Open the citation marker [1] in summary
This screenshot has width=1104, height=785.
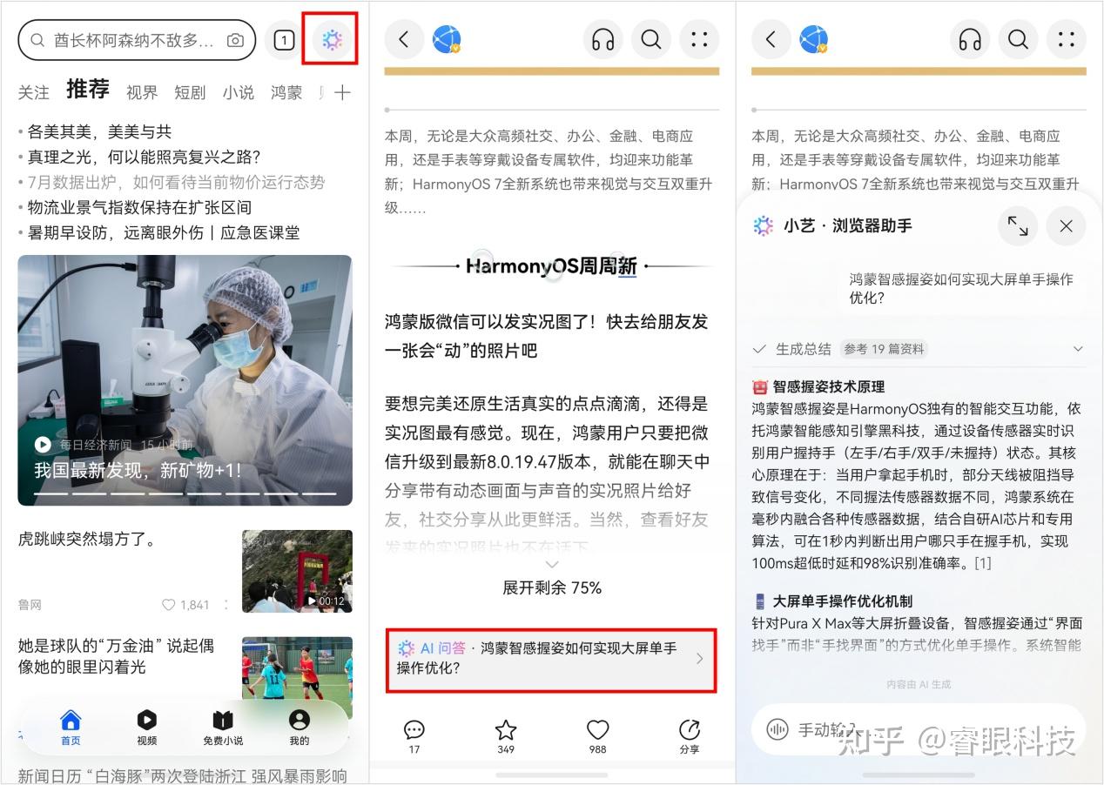click(x=983, y=563)
